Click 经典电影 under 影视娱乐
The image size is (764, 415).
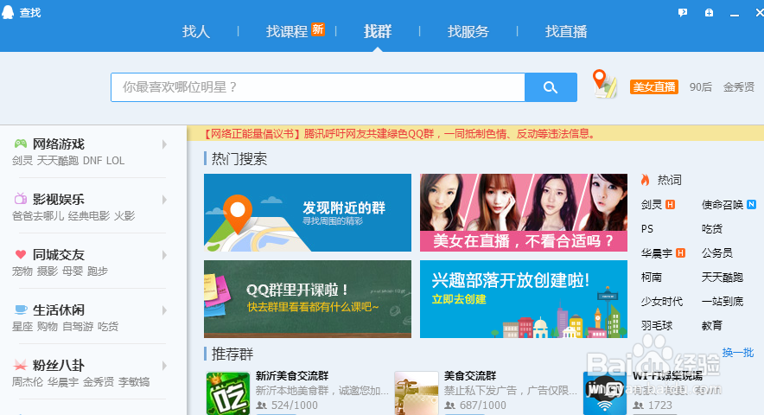pos(89,215)
